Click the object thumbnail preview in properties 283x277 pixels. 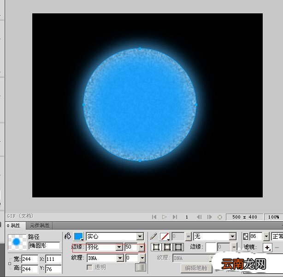pos(17,242)
